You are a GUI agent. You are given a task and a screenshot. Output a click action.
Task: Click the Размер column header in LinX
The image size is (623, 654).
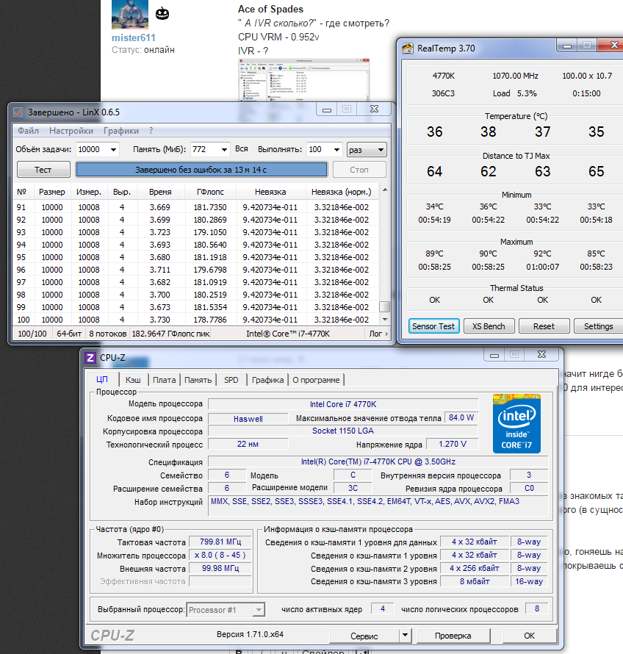[52, 192]
